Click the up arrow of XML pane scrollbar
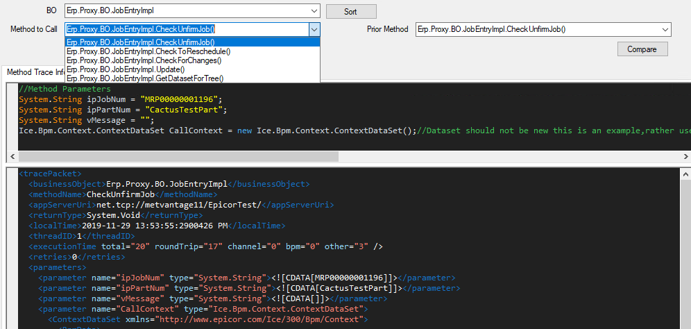Viewport: 691px width, 329px height. 685,174
